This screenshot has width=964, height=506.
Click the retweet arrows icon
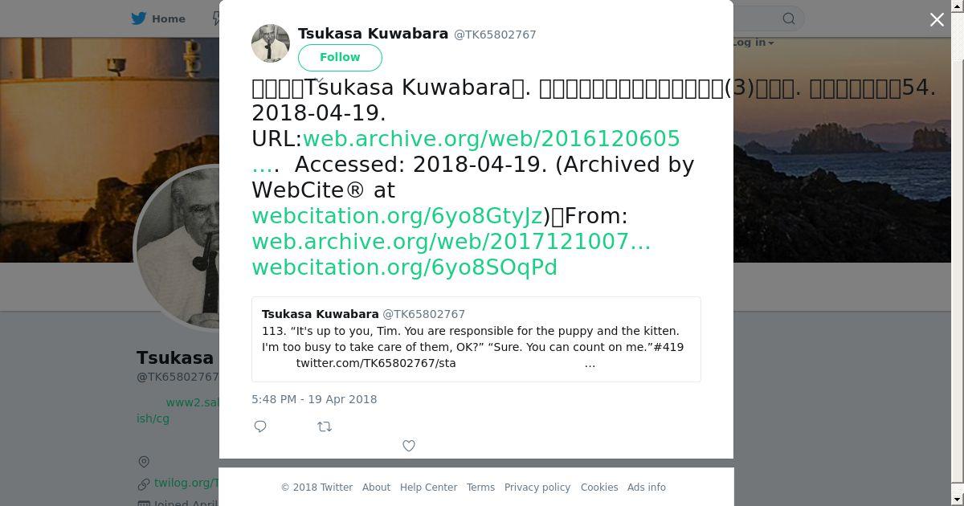[x=325, y=426]
